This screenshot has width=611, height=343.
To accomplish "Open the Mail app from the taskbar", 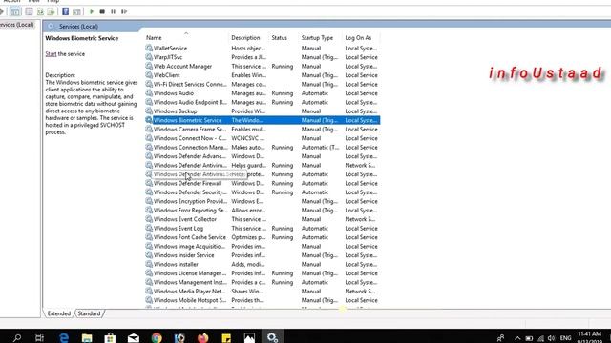I will (134, 337).
